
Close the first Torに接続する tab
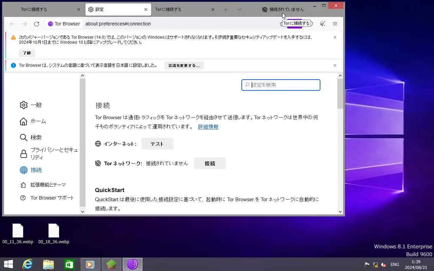pyautogui.click(x=79, y=9)
